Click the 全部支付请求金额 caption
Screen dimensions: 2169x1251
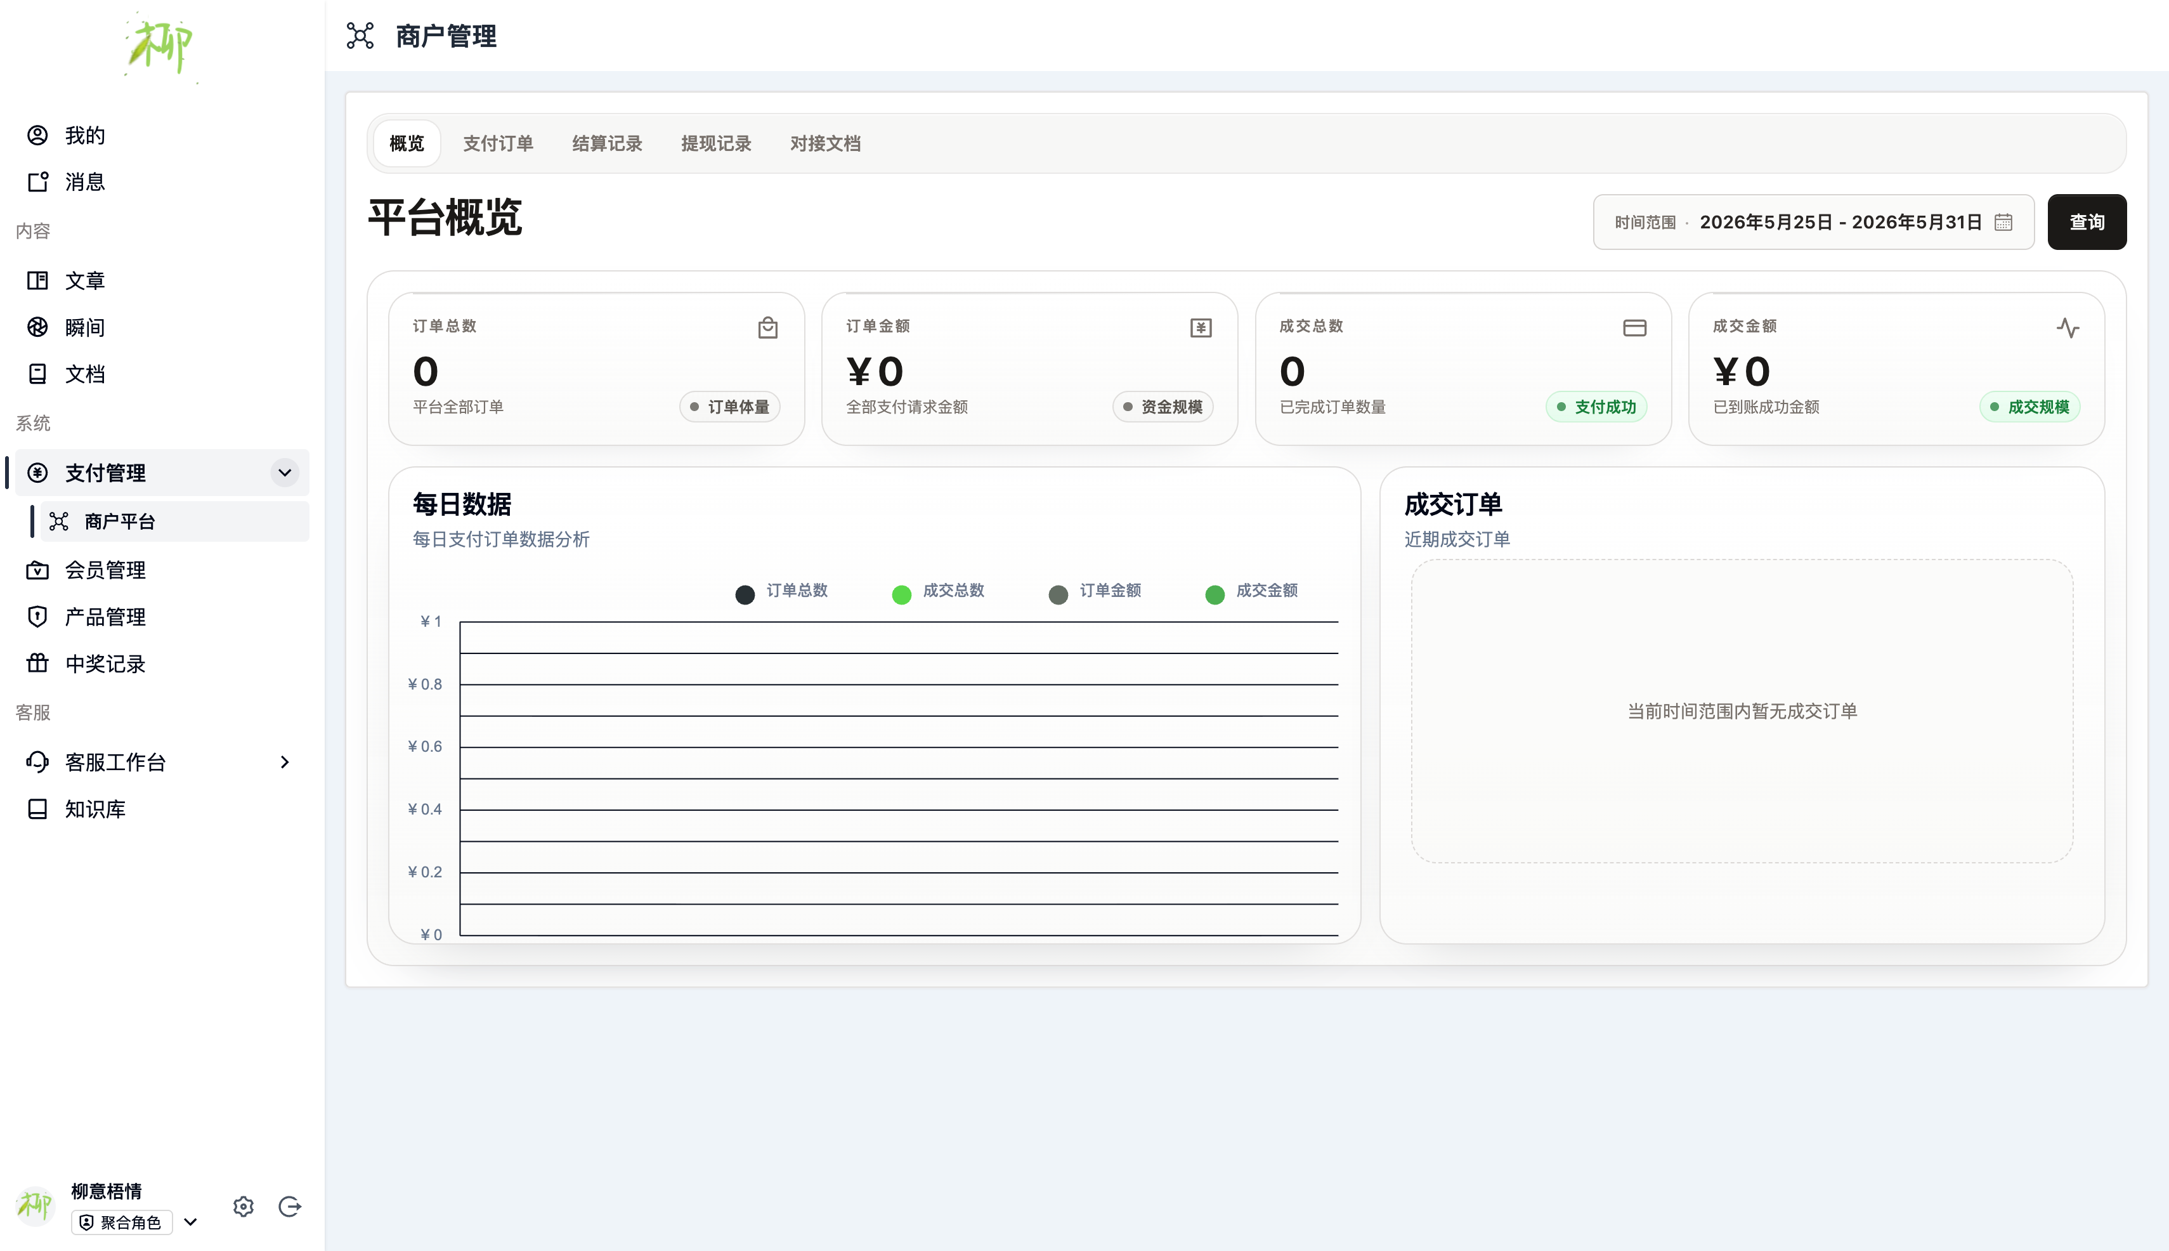tap(906, 407)
